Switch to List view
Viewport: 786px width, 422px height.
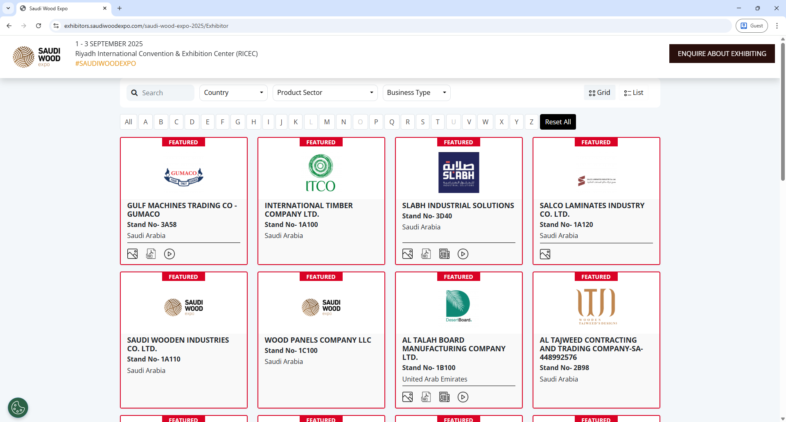click(x=633, y=92)
